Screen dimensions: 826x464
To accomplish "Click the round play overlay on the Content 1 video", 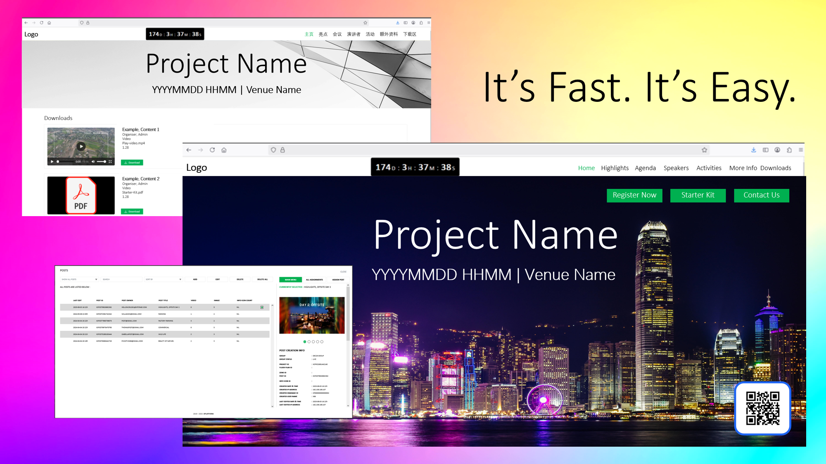I will point(81,146).
